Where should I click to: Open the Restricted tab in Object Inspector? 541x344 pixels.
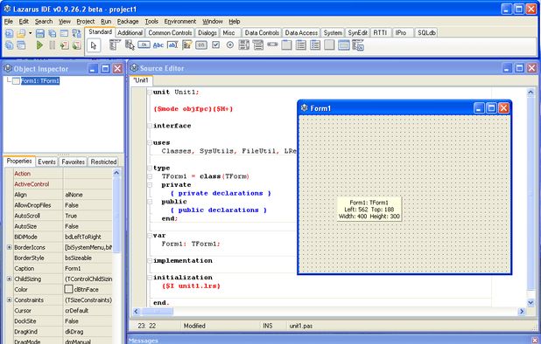pos(103,162)
